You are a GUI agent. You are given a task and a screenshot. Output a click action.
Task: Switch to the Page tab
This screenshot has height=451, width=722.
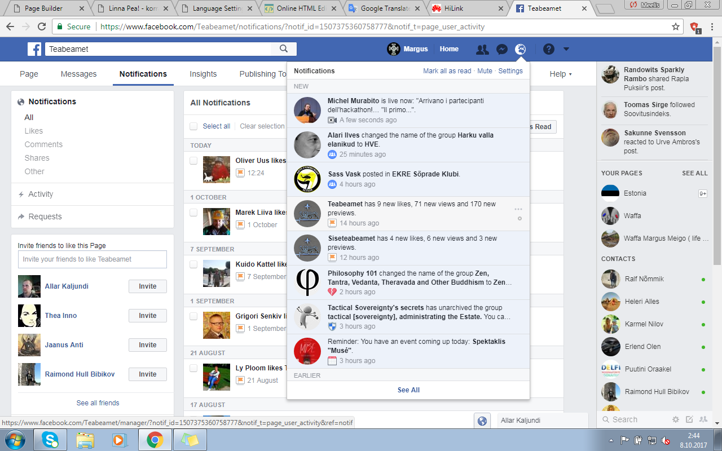(29, 74)
